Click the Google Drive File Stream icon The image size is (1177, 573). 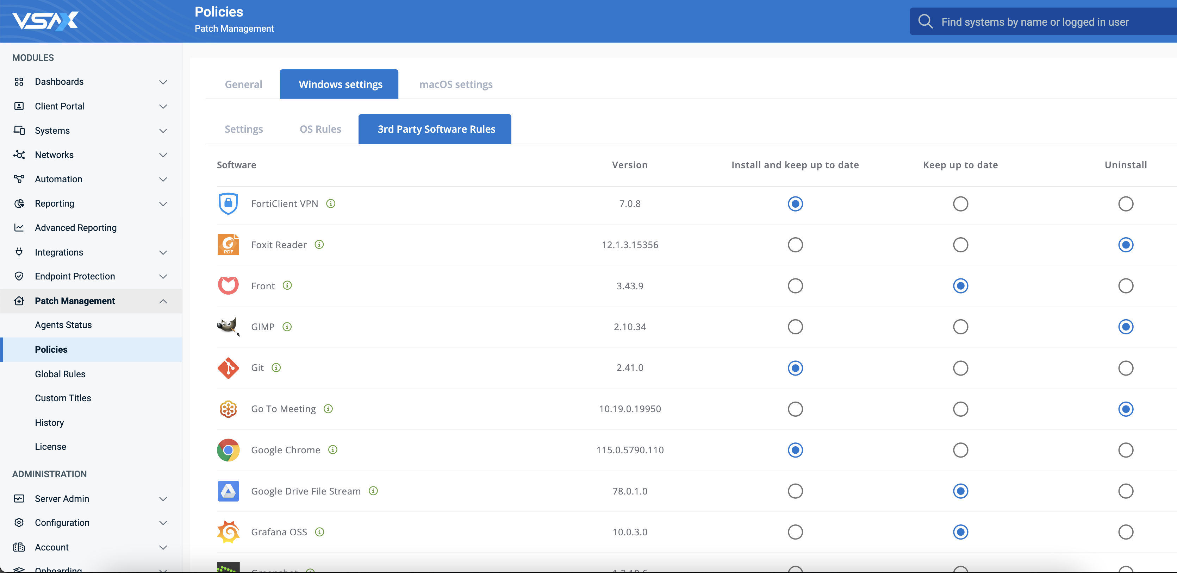[x=228, y=491]
